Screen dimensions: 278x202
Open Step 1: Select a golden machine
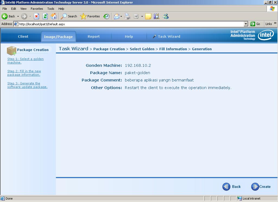[25, 61]
